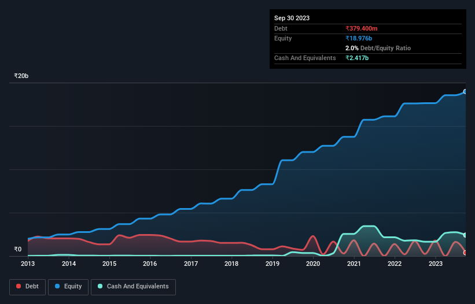Toggle the Equity series legend button
This screenshot has height=304, width=475.
[x=68, y=287]
